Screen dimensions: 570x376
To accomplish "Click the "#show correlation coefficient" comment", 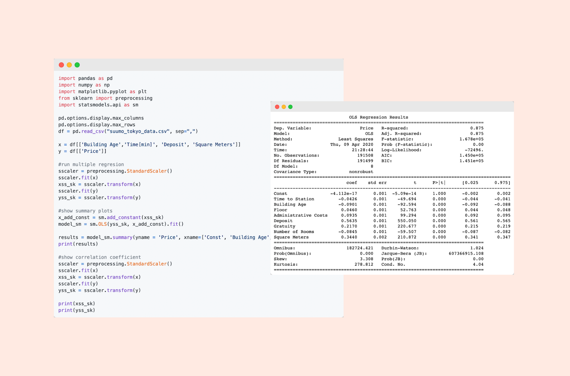I will 99,257.
